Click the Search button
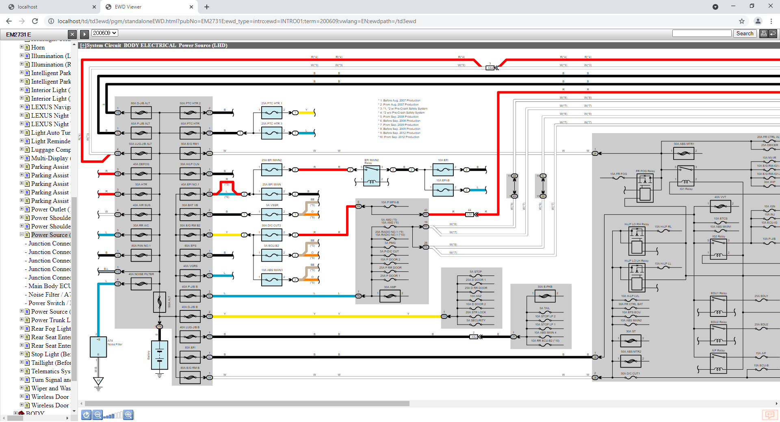The height and width of the screenshot is (422, 780). 744,34
